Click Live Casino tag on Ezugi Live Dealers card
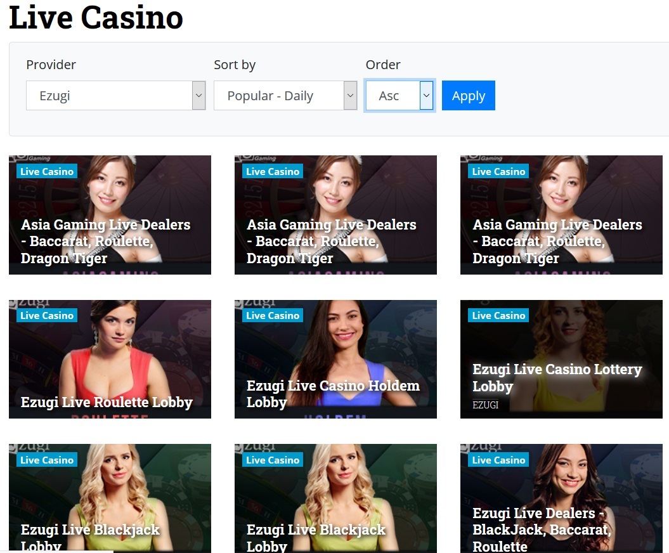The height and width of the screenshot is (553, 669). click(498, 460)
